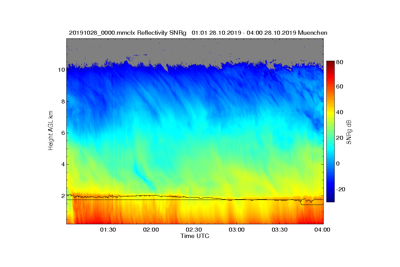
Task: Click the 'Height AGL km' axis label
Action: [x=51, y=130]
